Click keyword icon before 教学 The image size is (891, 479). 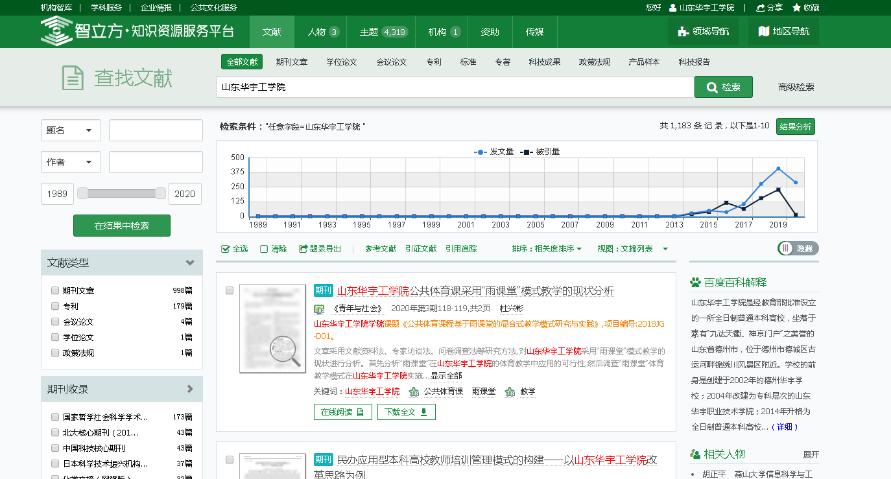[x=510, y=391]
